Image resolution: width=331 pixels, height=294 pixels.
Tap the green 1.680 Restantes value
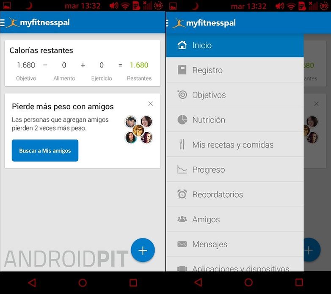pyautogui.click(x=139, y=65)
